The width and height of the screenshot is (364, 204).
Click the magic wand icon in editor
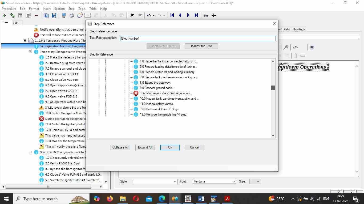tap(286, 47)
